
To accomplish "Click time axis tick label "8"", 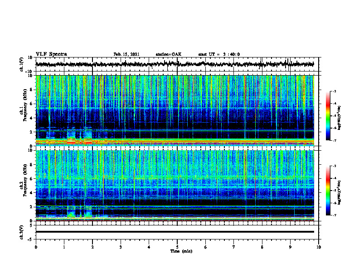I will point(262,247).
